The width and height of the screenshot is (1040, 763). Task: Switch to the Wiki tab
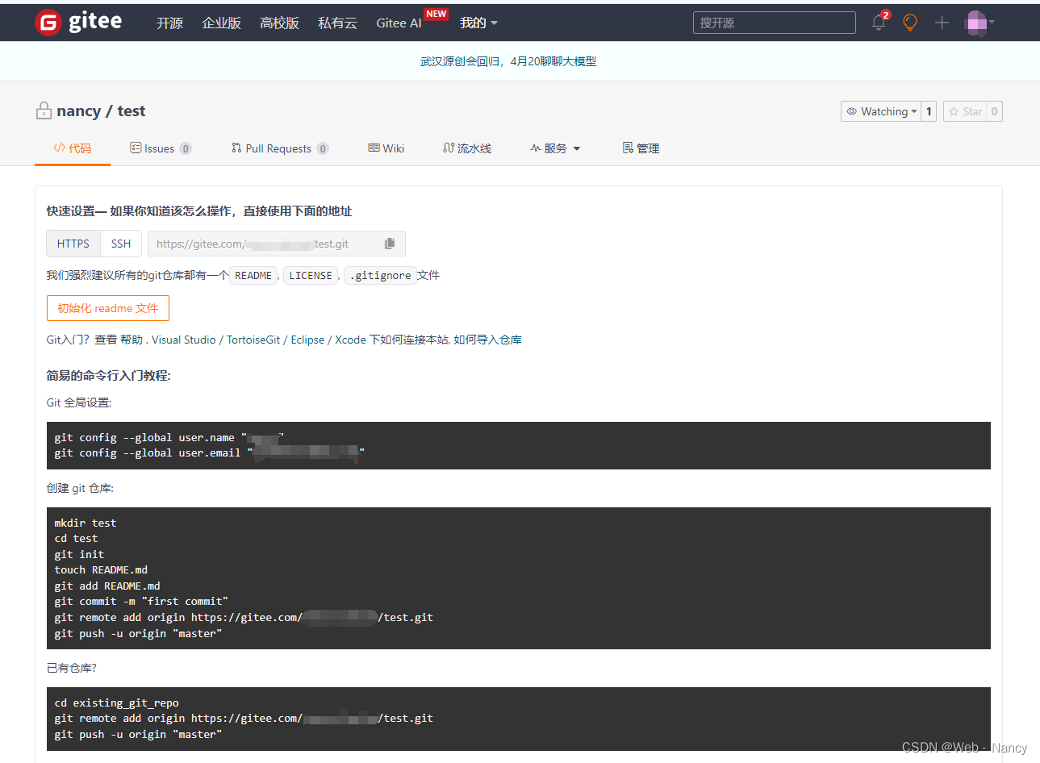(386, 148)
